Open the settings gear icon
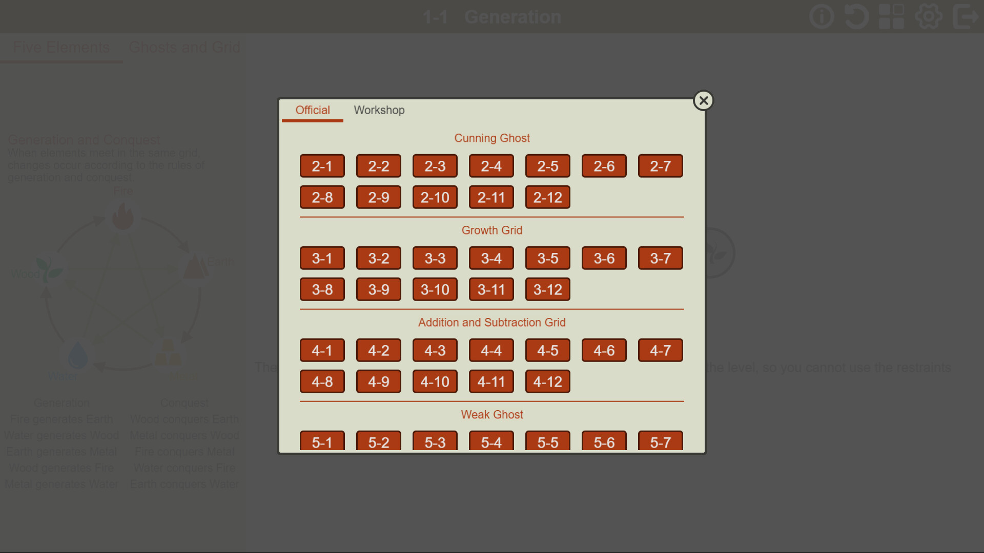Image resolution: width=984 pixels, height=553 pixels. [928, 16]
